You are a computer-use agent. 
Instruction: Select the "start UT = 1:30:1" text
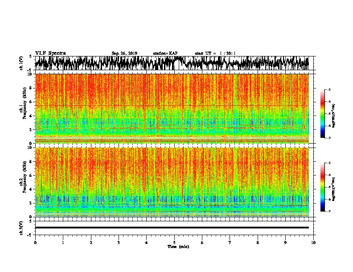pos(215,53)
